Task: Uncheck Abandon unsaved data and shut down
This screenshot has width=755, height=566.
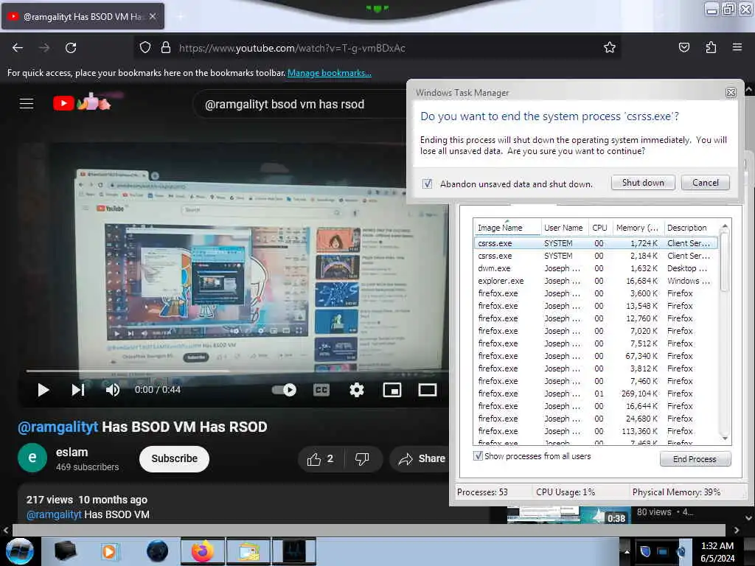Action: (427, 184)
